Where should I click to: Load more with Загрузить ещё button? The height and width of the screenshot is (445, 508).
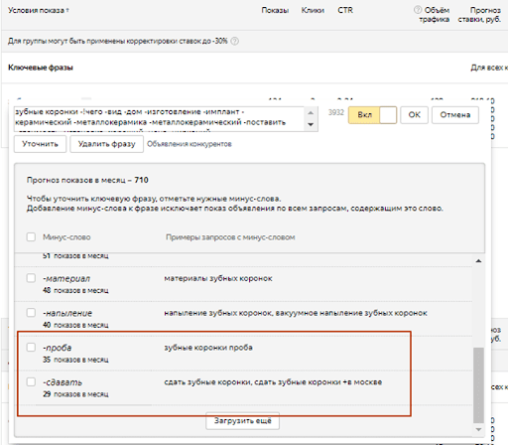(243, 421)
